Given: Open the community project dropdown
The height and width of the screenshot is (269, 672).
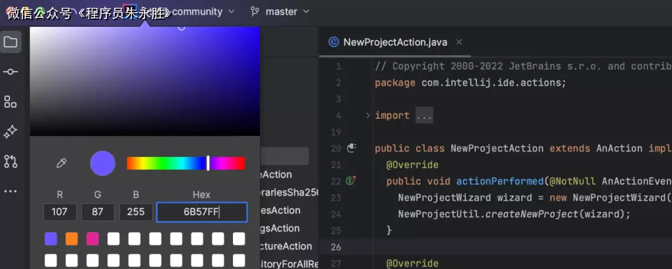Looking at the screenshot, I should (x=202, y=12).
